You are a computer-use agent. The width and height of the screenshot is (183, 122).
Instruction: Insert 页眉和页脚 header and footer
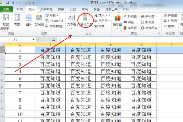(85, 20)
